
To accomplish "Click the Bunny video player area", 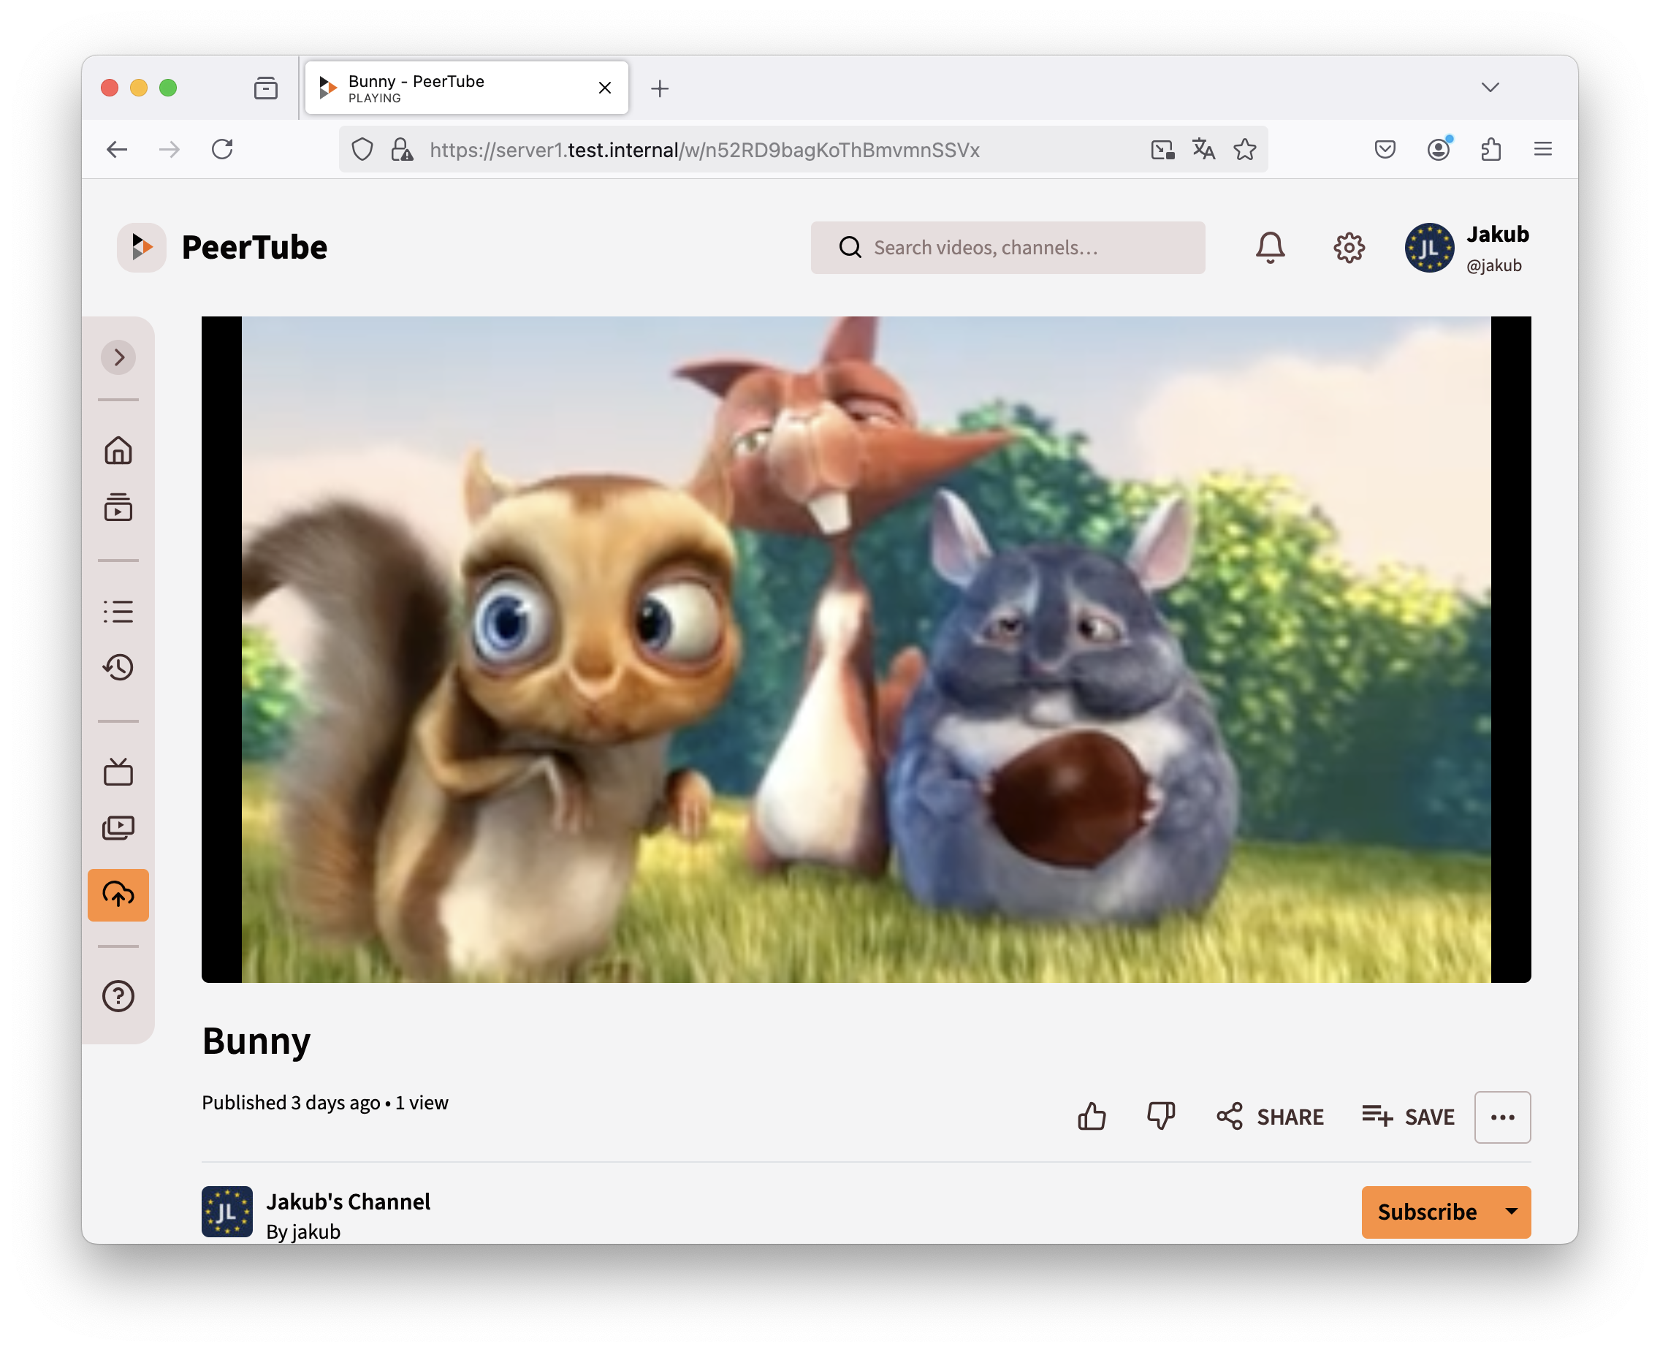I will point(866,649).
